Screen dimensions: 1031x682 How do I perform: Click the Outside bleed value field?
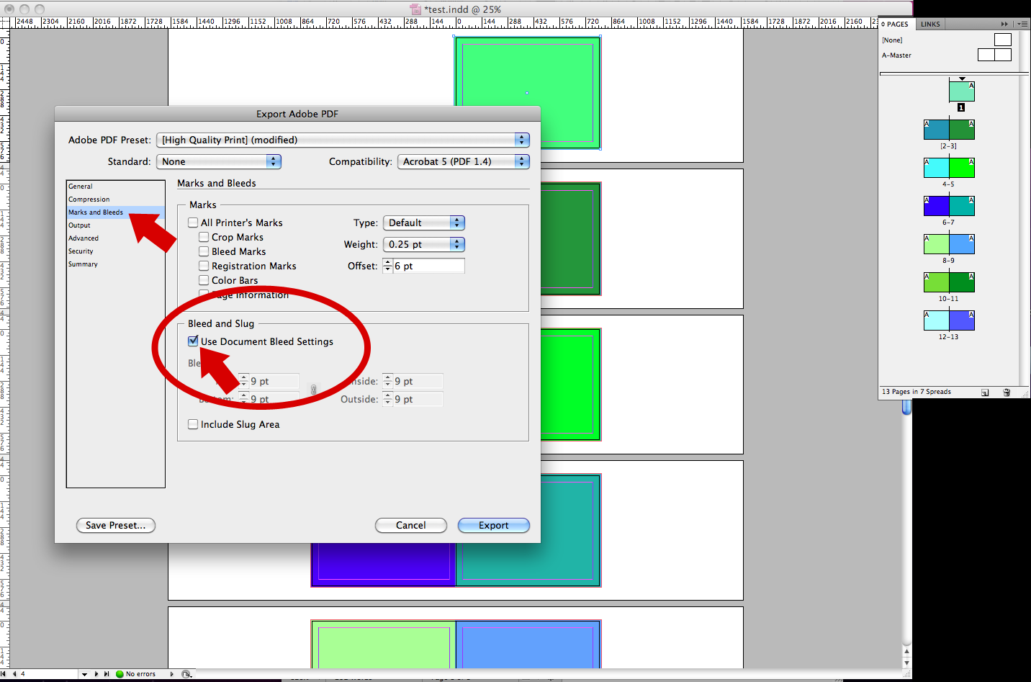(x=418, y=399)
